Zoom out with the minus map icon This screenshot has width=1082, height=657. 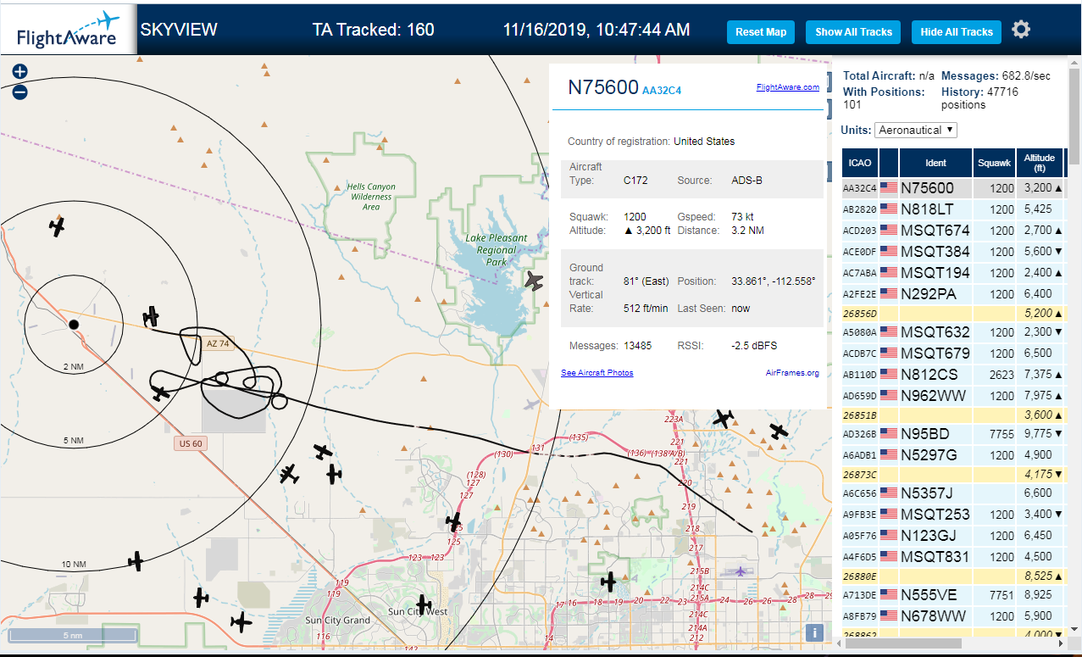pyautogui.click(x=20, y=92)
